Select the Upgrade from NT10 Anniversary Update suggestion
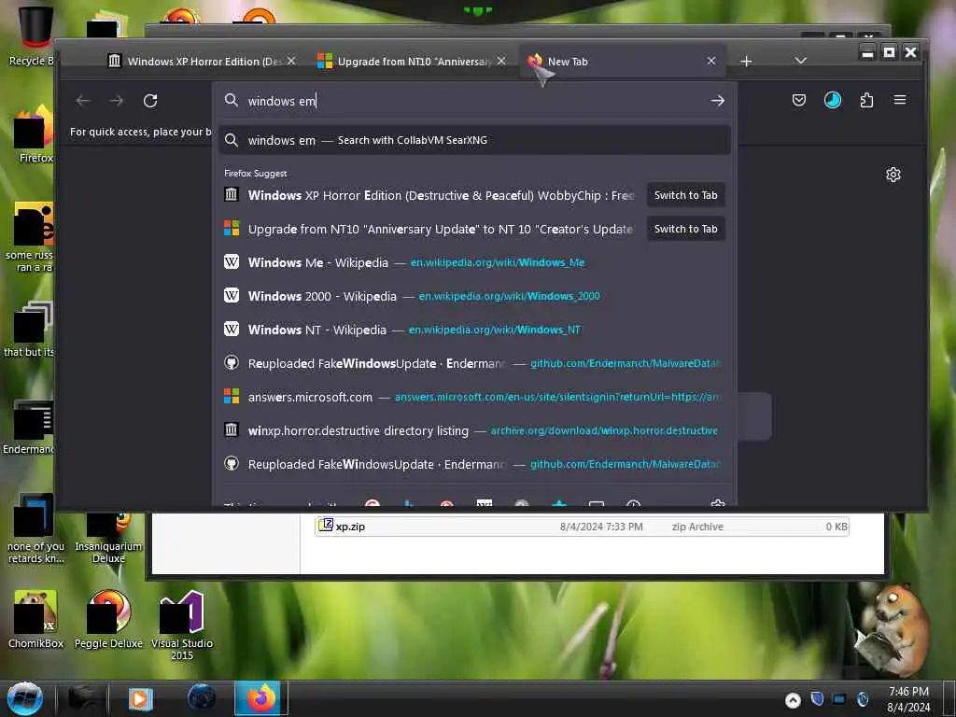This screenshot has width=956, height=717. (x=430, y=230)
